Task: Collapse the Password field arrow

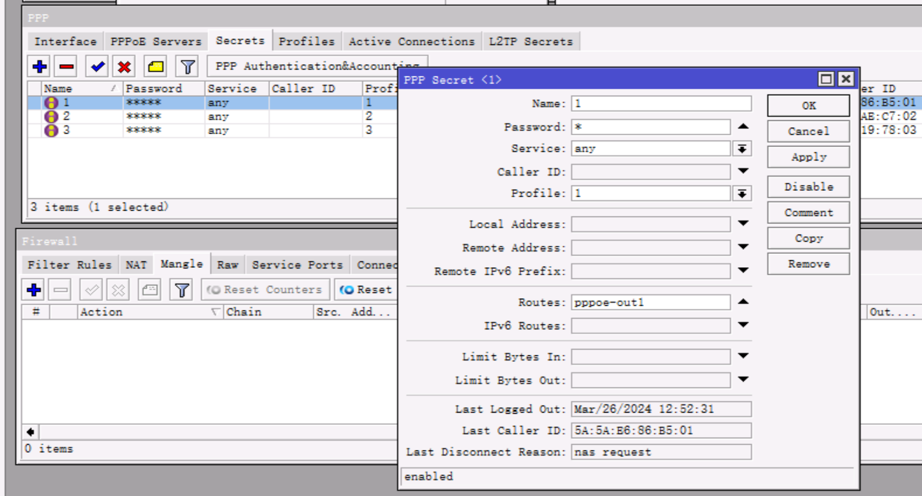Action: click(743, 127)
